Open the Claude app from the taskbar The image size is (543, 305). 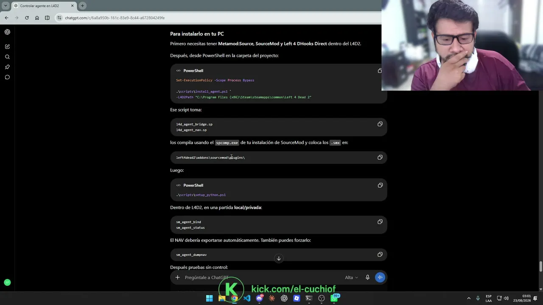pos(271,298)
